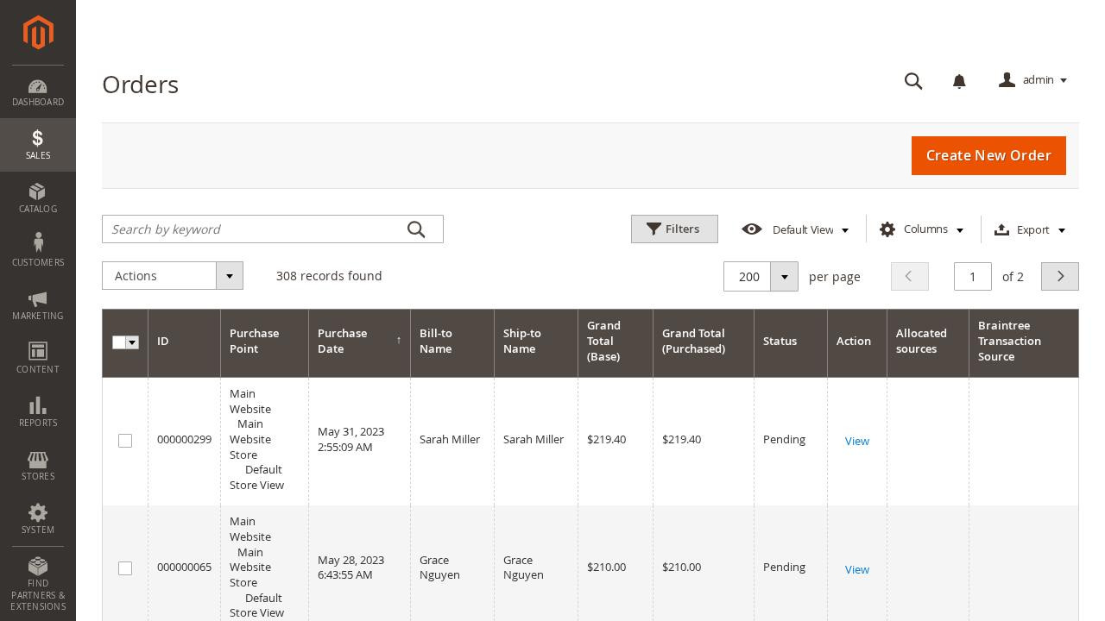The height and width of the screenshot is (621, 1105).
Task: Open the admin account menu
Action: (x=1033, y=80)
